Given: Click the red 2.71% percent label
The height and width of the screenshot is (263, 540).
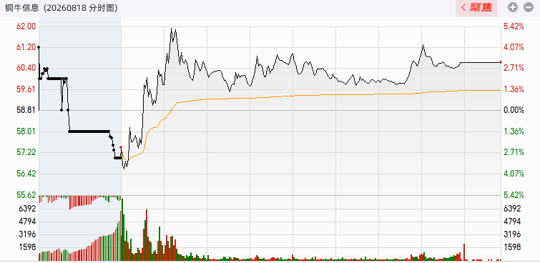Looking at the screenshot, I should [x=514, y=68].
